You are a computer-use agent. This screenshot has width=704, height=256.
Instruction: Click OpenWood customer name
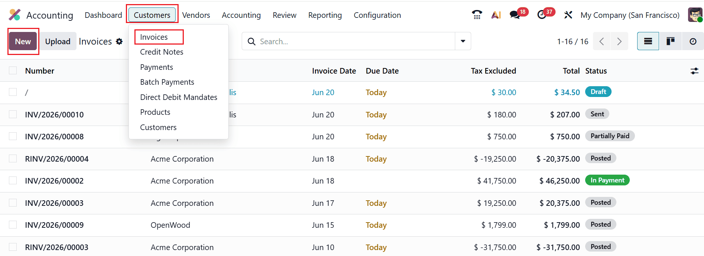click(x=170, y=225)
